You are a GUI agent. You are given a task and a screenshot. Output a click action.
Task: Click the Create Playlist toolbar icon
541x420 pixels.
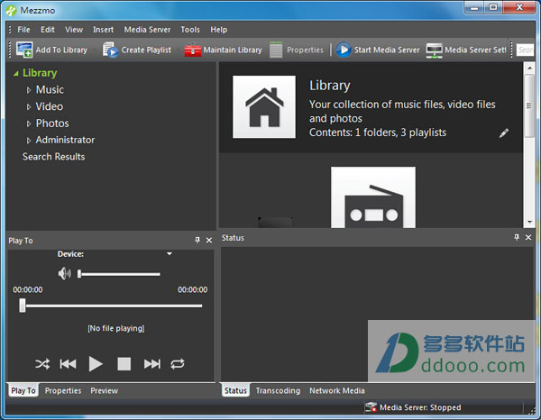[x=111, y=50]
